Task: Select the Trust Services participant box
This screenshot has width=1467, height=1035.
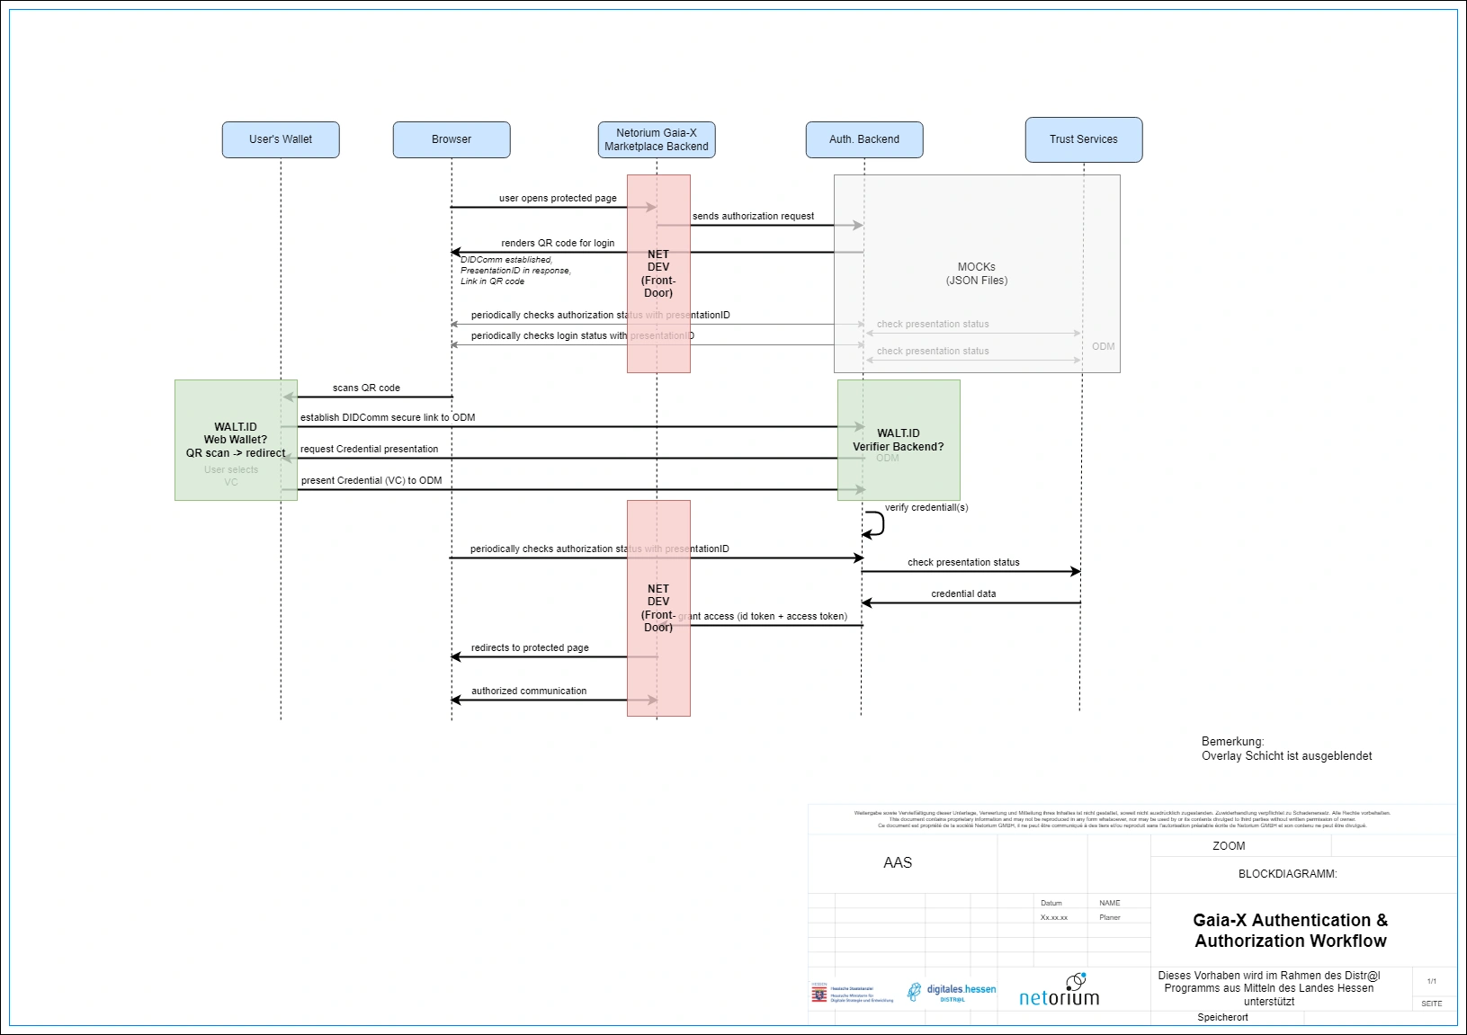Action: pyautogui.click(x=1084, y=139)
